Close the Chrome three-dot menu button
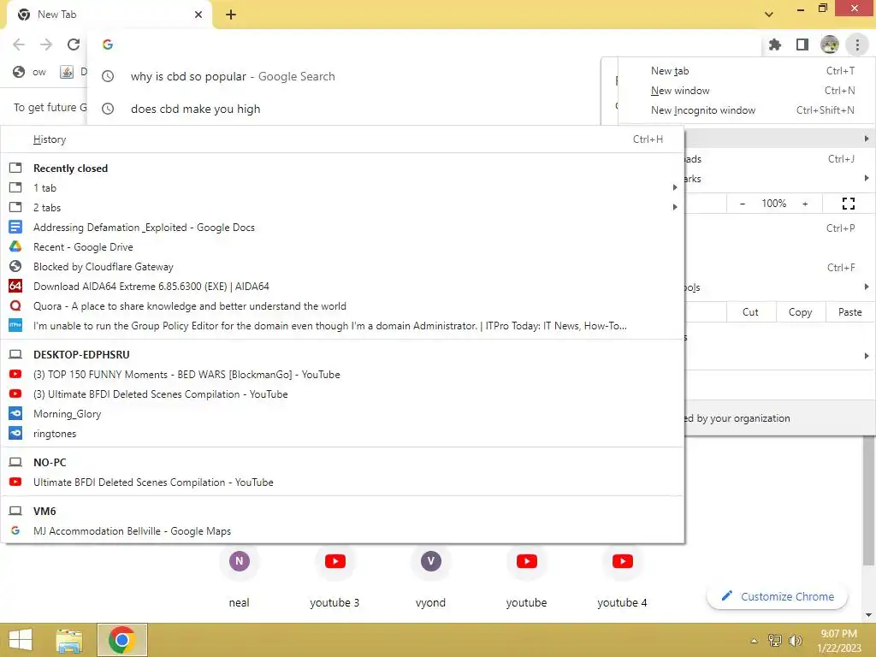 click(857, 44)
